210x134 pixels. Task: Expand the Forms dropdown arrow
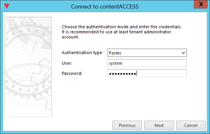[x=184, y=53]
